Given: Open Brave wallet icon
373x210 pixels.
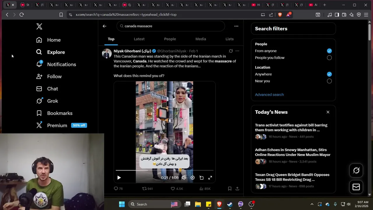Looking at the screenshot, I should tap(344, 15).
